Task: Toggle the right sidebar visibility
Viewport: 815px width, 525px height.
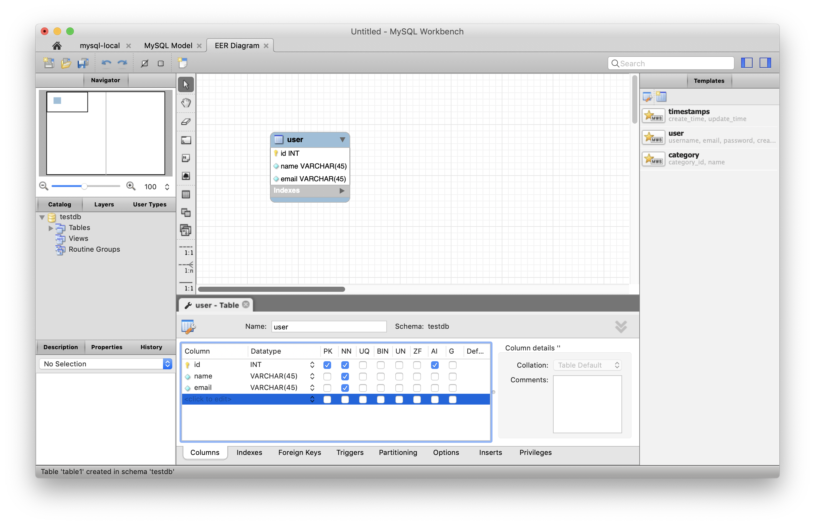Action: (x=765, y=63)
